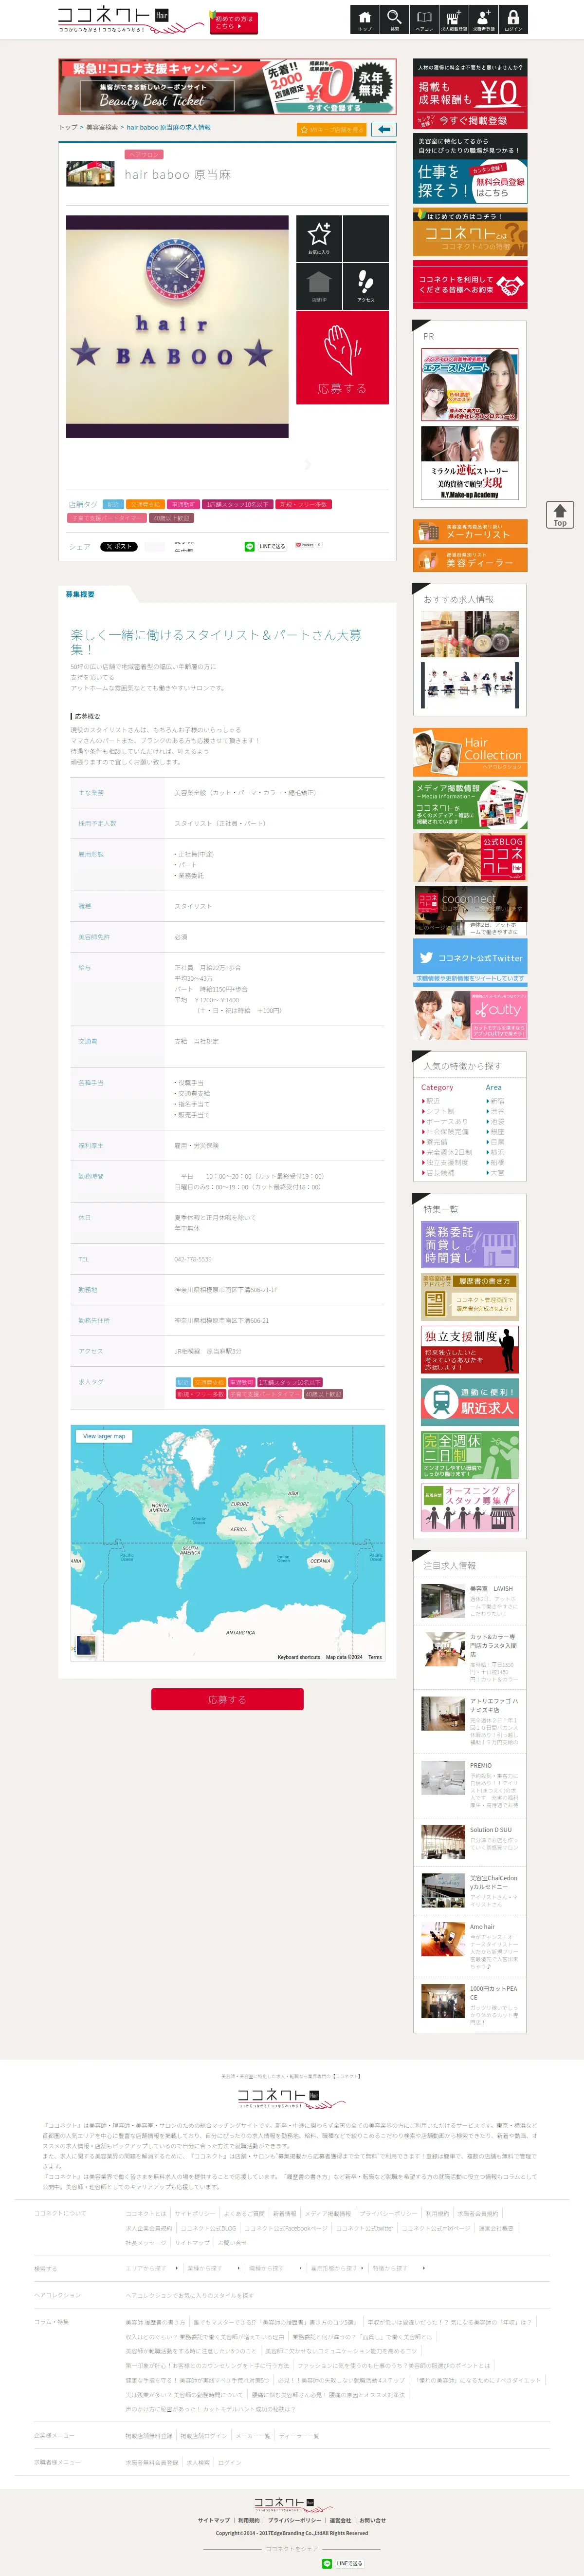Screen dimensions: 584x2576
Task: Apply using red hand 応募する tile
Action: (x=343, y=358)
